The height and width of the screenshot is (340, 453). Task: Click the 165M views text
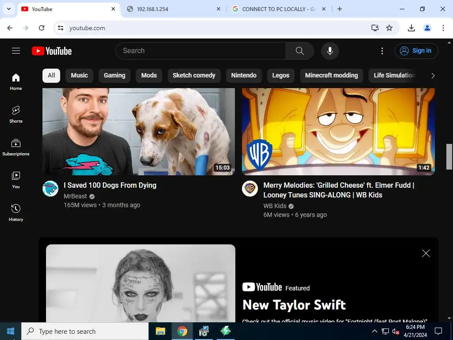click(81, 205)
